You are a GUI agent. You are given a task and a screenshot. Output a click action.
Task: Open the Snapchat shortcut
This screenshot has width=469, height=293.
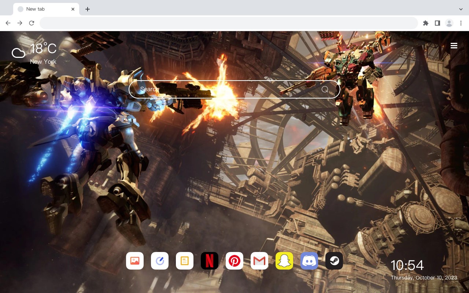tap(284, 261)
